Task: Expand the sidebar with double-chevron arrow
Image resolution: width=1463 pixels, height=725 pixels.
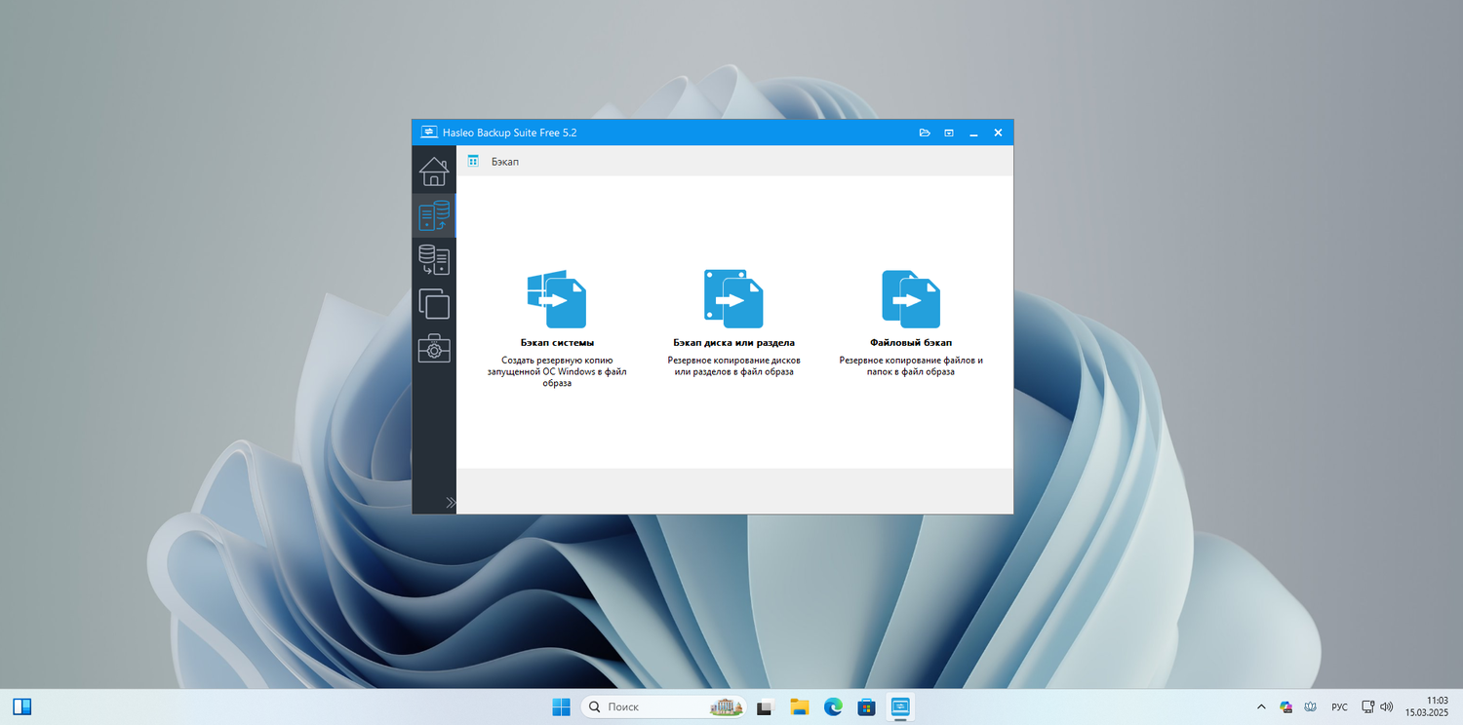Action: 451,503
